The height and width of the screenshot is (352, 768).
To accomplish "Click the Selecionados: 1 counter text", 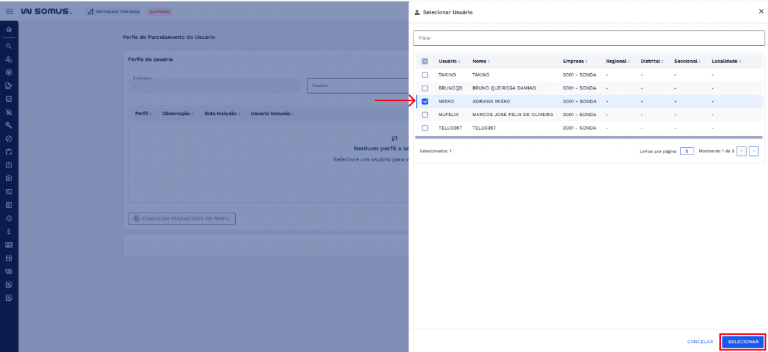I will [x=435, y=151].
